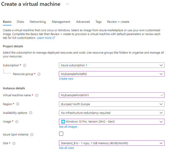Expand the Subscription dropdown
170x154 pixels.
[x=112, y=65]
